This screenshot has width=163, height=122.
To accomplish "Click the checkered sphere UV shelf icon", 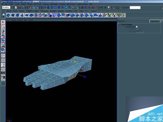I will click(114, 15).
